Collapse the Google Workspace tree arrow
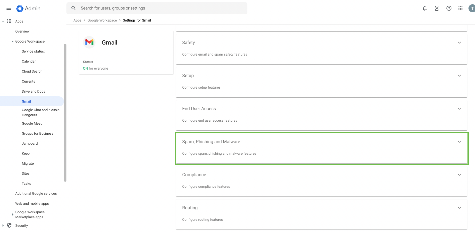 pyautogui.click(x=13, y=41)
